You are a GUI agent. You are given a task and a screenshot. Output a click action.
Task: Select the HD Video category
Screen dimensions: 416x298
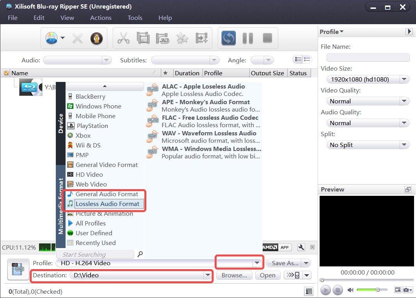(105, 174)
